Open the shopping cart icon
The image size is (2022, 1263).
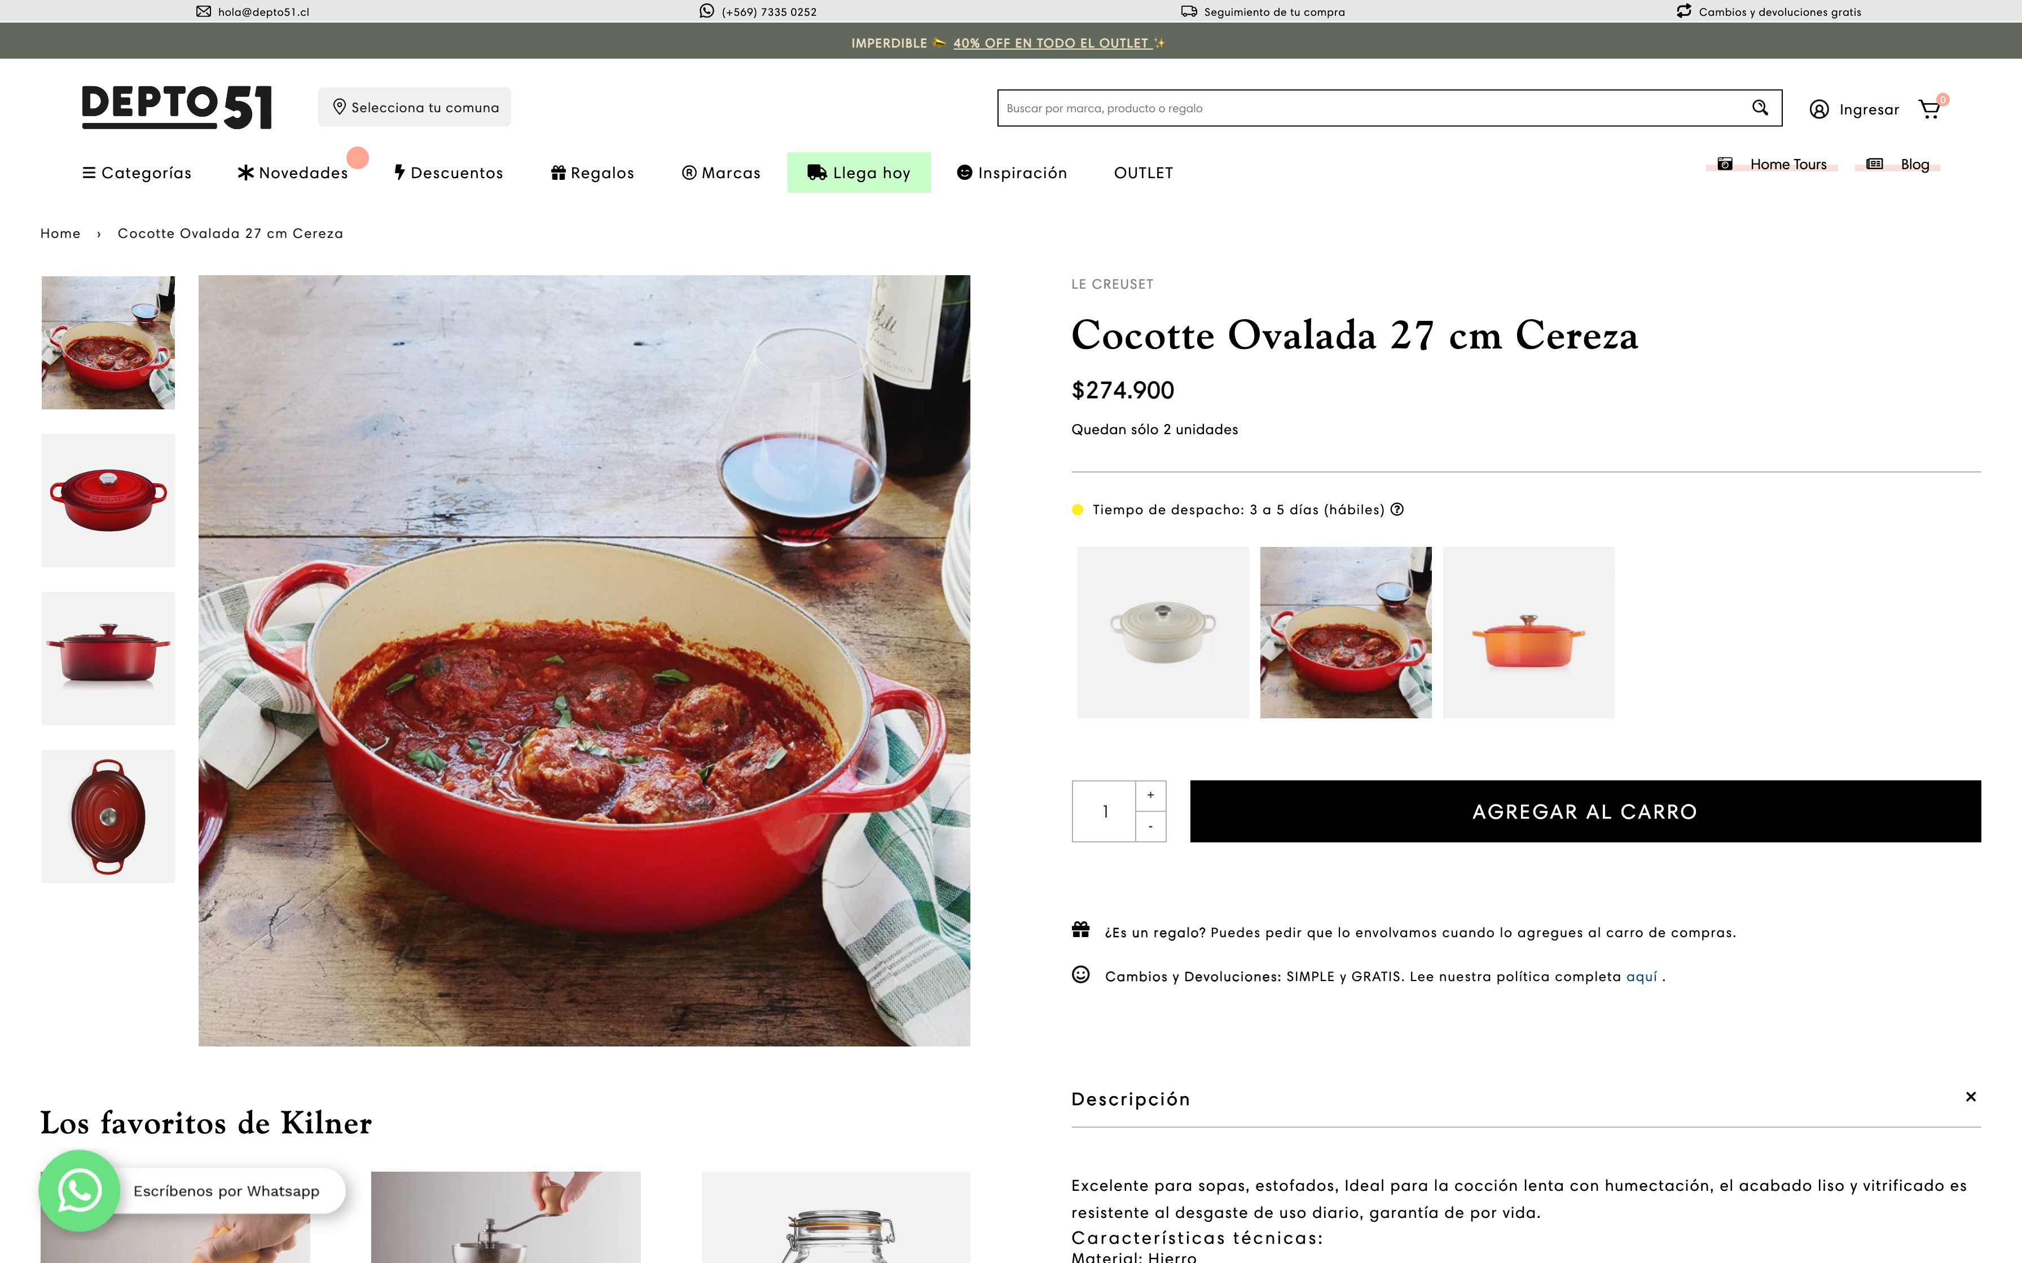(1929, 109)
